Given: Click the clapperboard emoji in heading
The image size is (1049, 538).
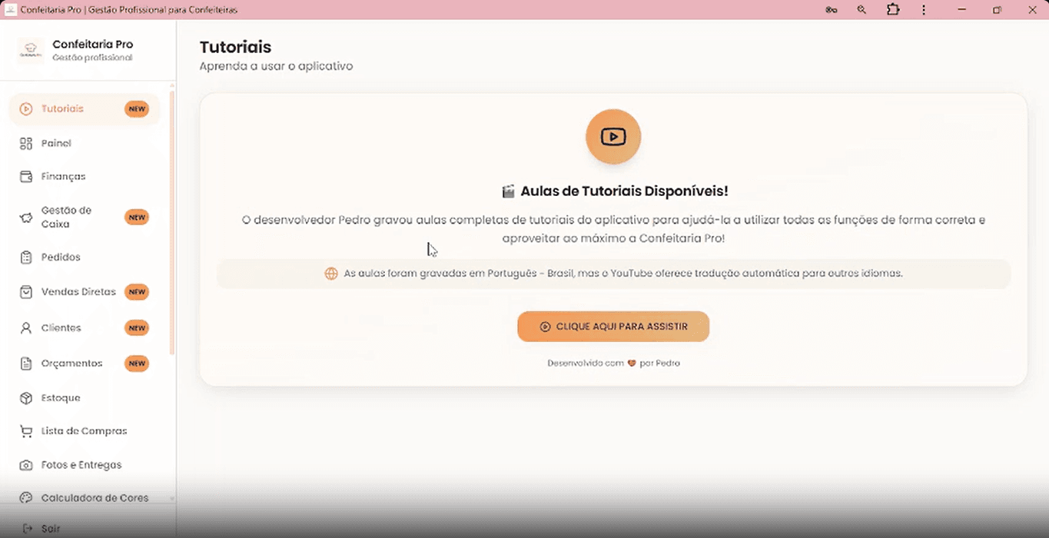Looking at the screenshot, I should [x=508, y=191].
